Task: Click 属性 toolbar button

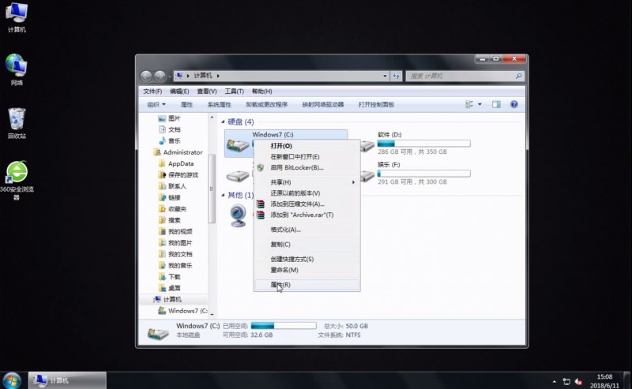Action: click(x=186, y=104)
